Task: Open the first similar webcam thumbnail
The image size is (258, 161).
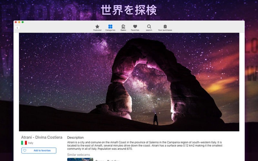Action: tap(80, 159)
